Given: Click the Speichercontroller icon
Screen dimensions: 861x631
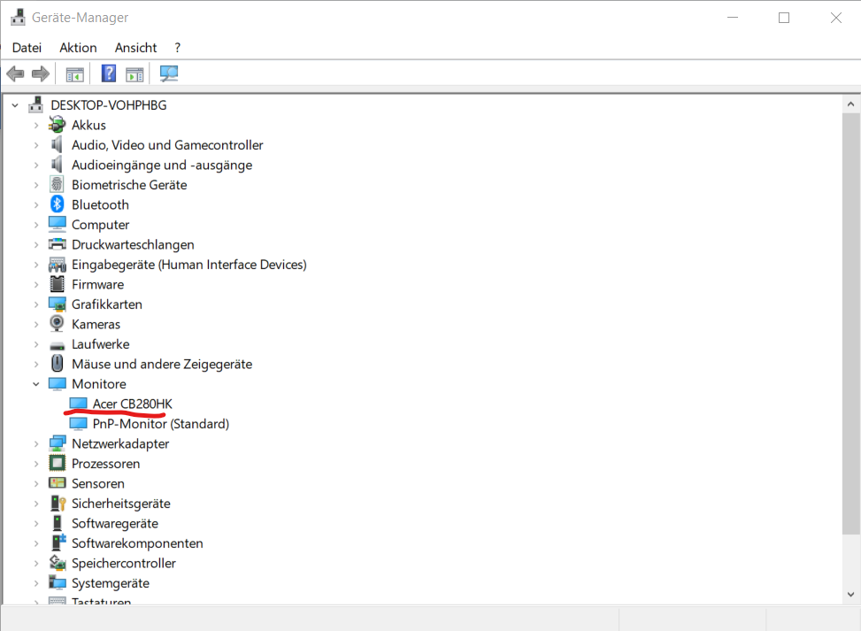Looking at the screenshot, I should pyautogui.click(x=58, y=562).
